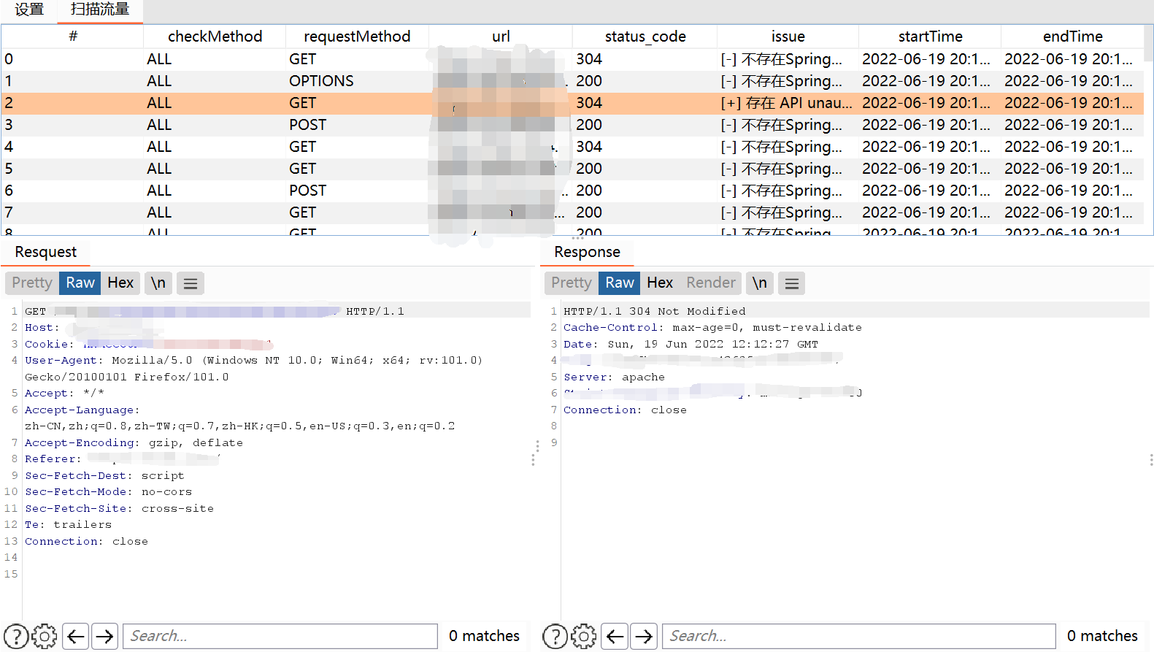Viewport: 1154px width, 652px height.
Task: Open request view options menu icon
Action: 191,283
